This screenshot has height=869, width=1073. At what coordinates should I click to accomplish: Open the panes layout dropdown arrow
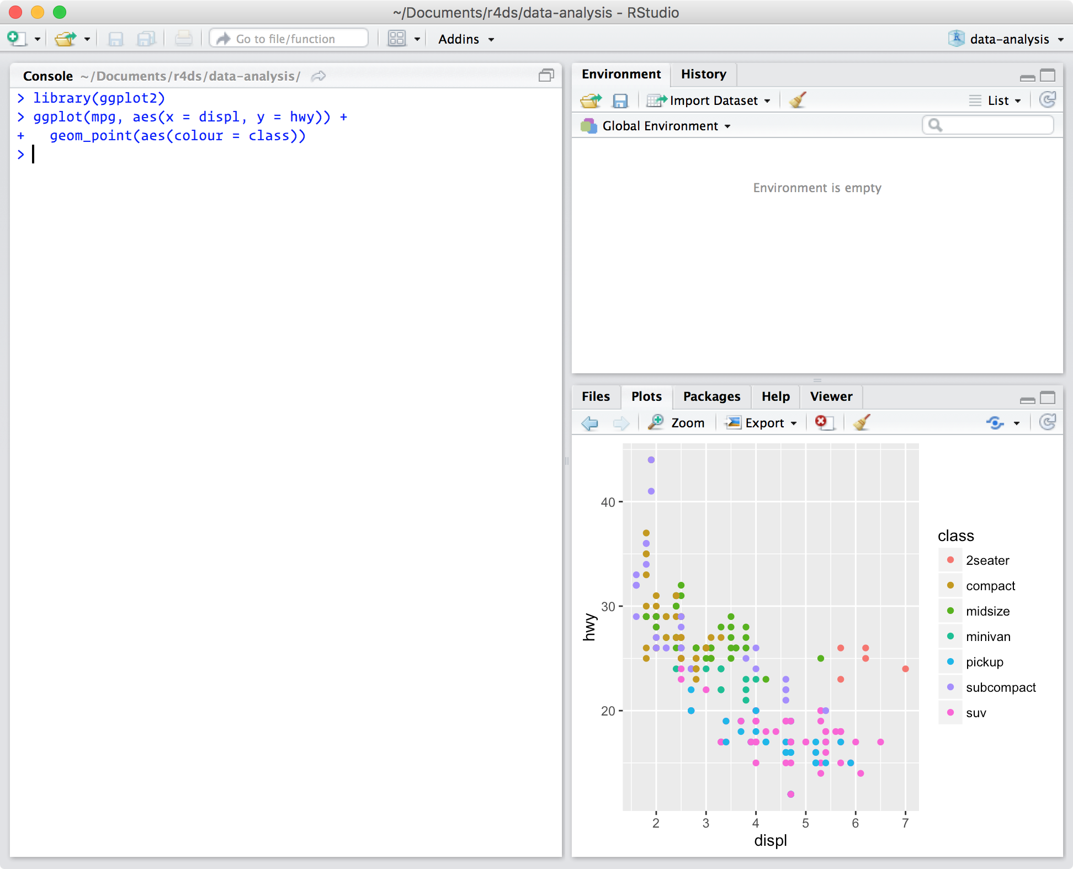pyautogui.click(x=417, y=39)
